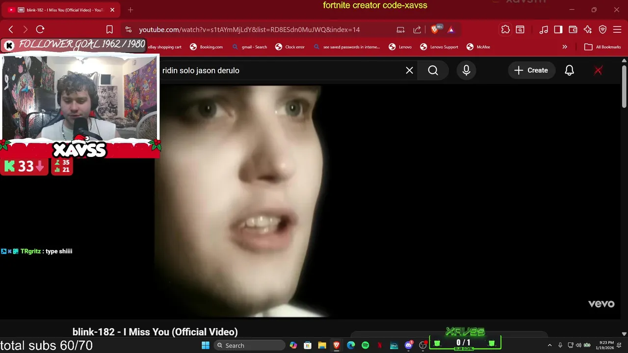Screen dimensions: 628x353
Task: Reload the YouTube page
Action: point(40,29)
